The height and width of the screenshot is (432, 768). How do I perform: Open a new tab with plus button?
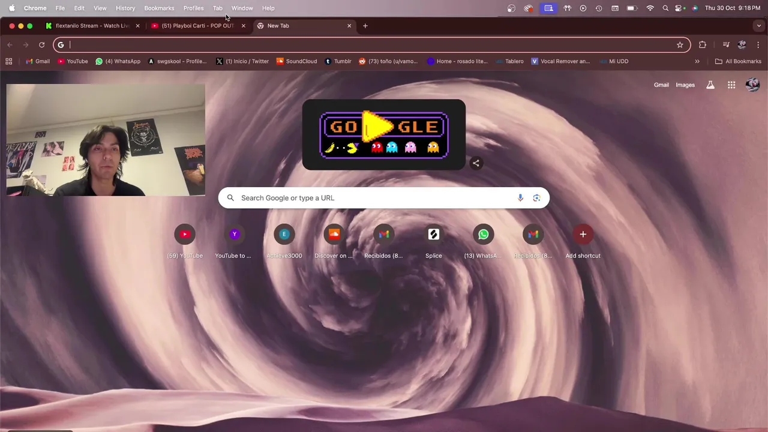click(365, 26)
